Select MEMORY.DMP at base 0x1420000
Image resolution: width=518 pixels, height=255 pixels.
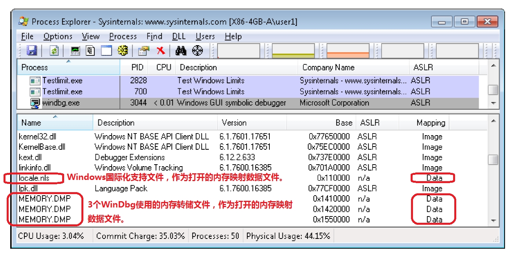pos(252,209)
